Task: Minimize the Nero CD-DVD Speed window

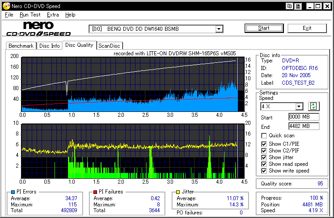Action: tap(310, 6)
